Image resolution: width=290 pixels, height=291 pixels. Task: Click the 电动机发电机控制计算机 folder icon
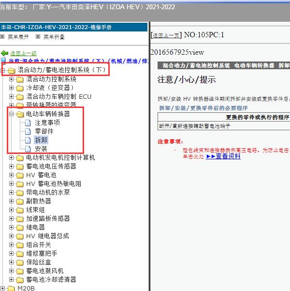coord(20,158)
